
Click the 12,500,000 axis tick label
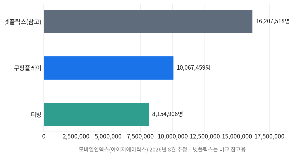[205, 137]
